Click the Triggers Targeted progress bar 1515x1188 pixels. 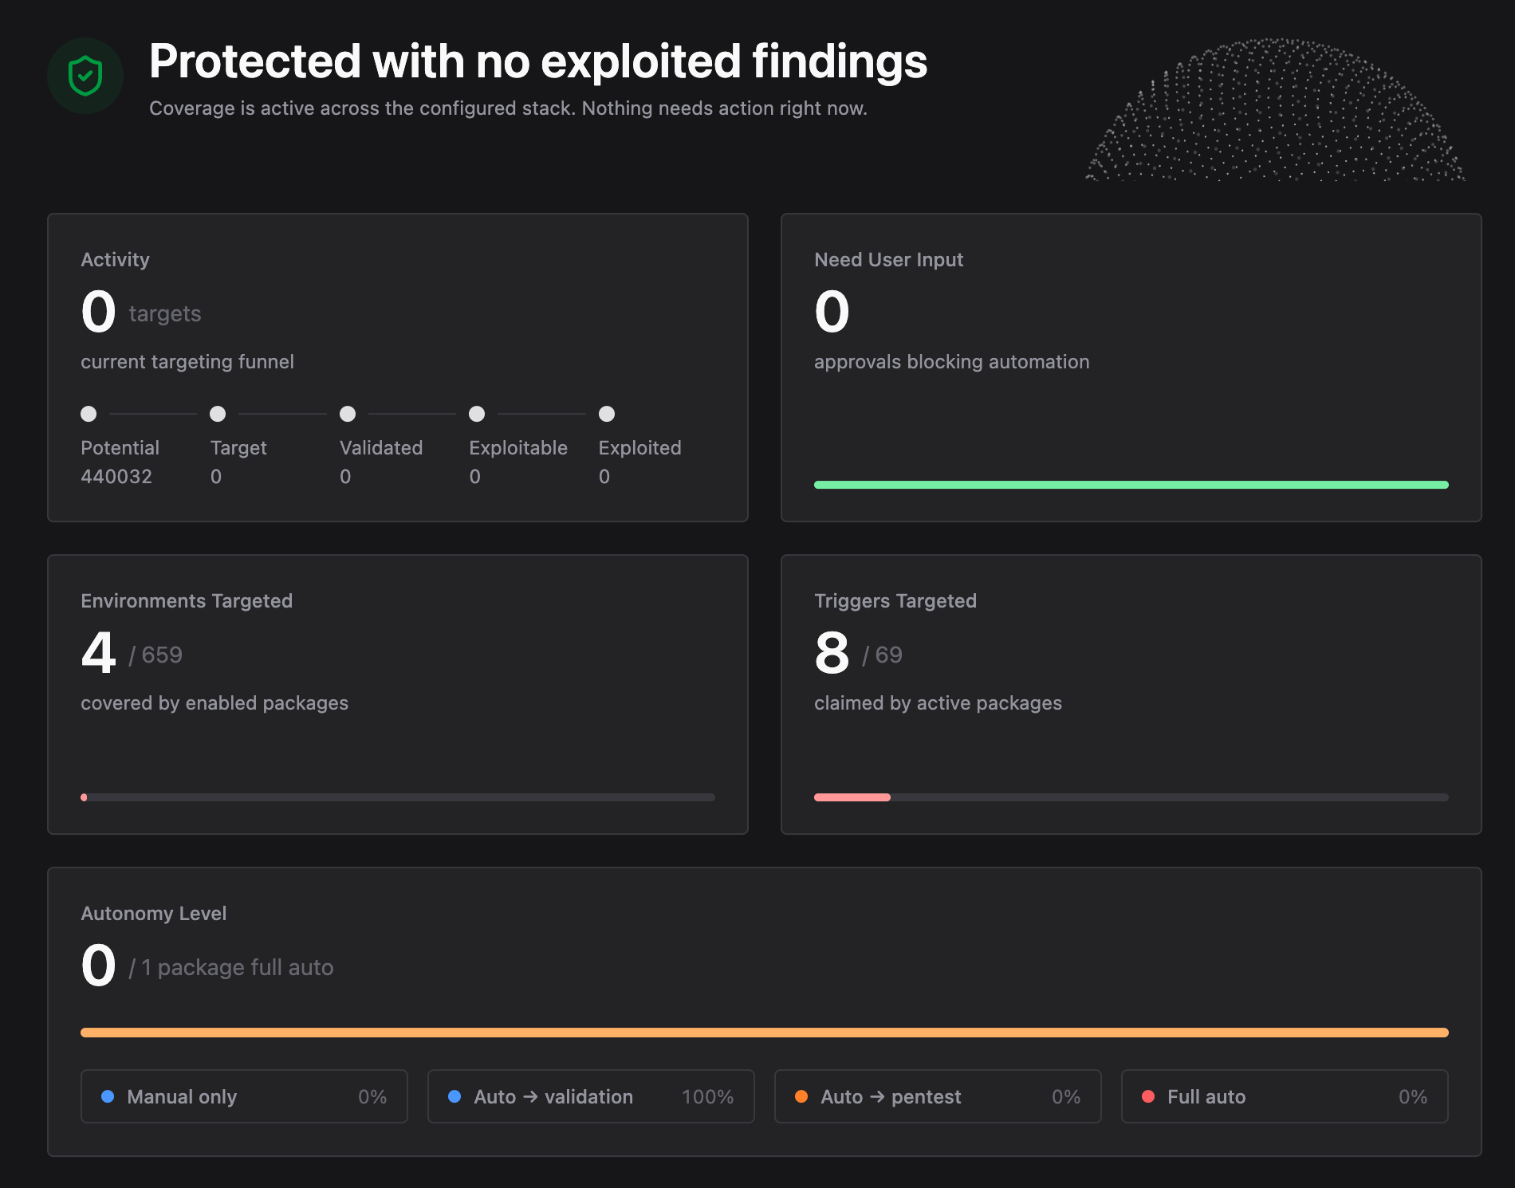pos(1131,797)
